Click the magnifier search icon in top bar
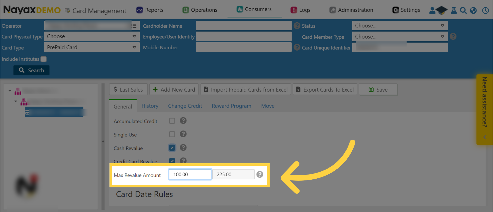This screenshot has height=212, width=493. tap(463, 10)
